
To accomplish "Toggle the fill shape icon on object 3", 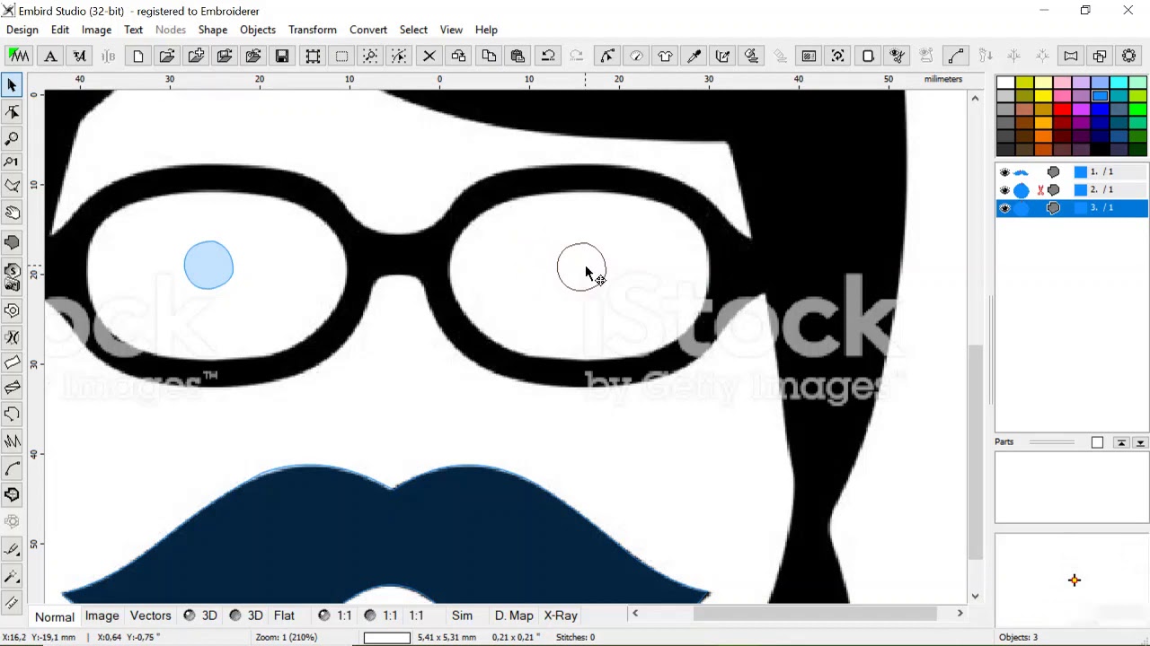I will click(x=1054, y=208).
